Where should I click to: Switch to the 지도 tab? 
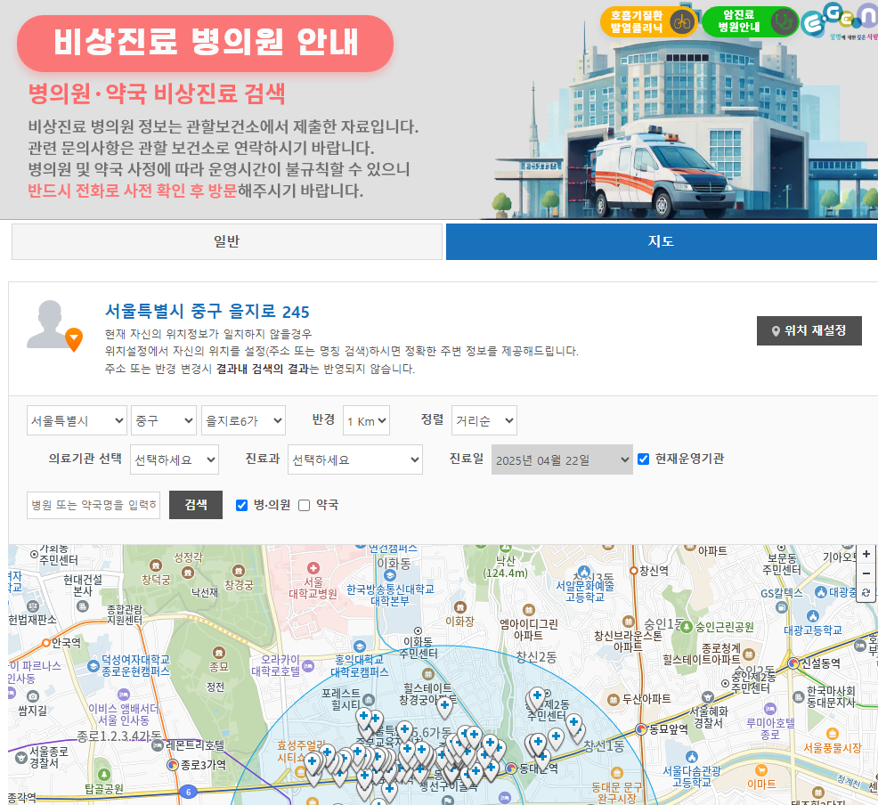[x=662, y=242]
